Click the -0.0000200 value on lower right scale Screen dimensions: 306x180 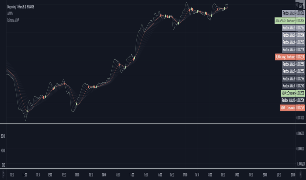click(300, 164)
